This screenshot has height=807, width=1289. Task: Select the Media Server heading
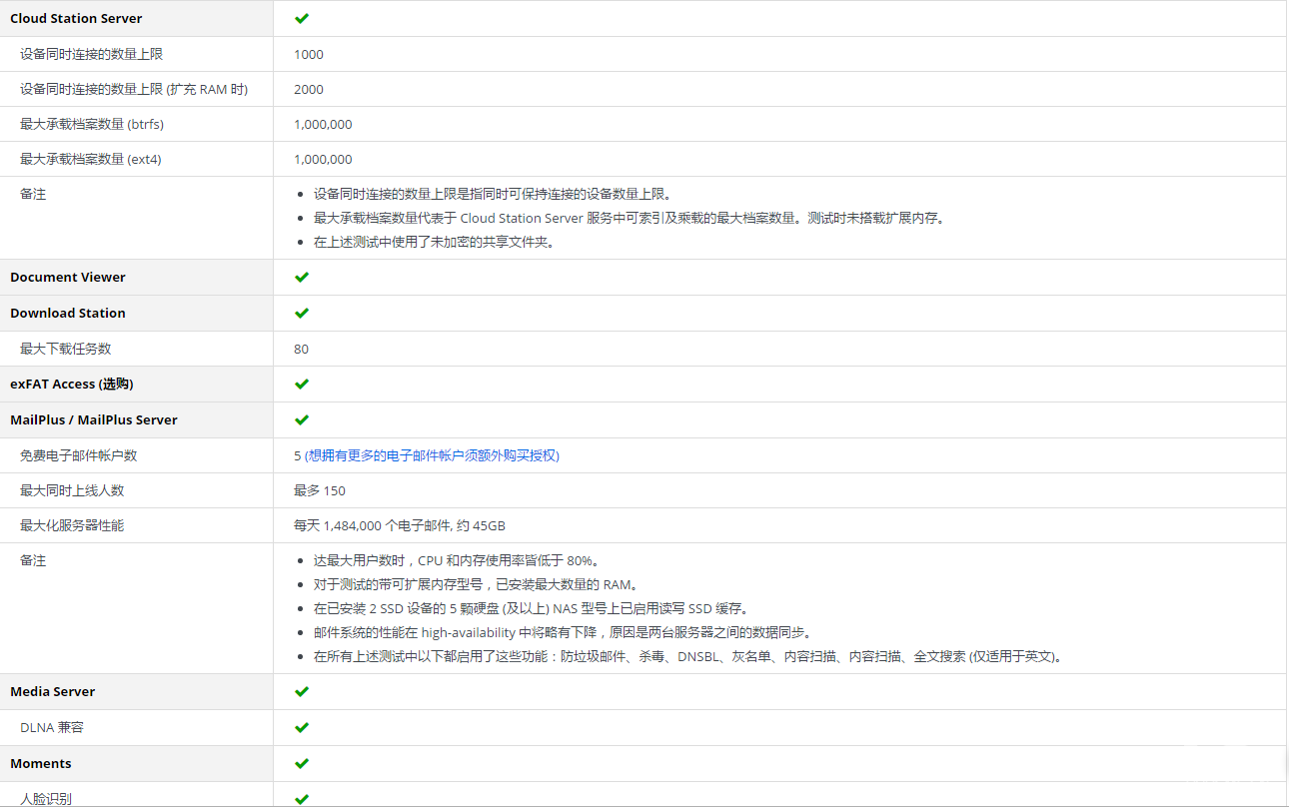pos(53,691)
